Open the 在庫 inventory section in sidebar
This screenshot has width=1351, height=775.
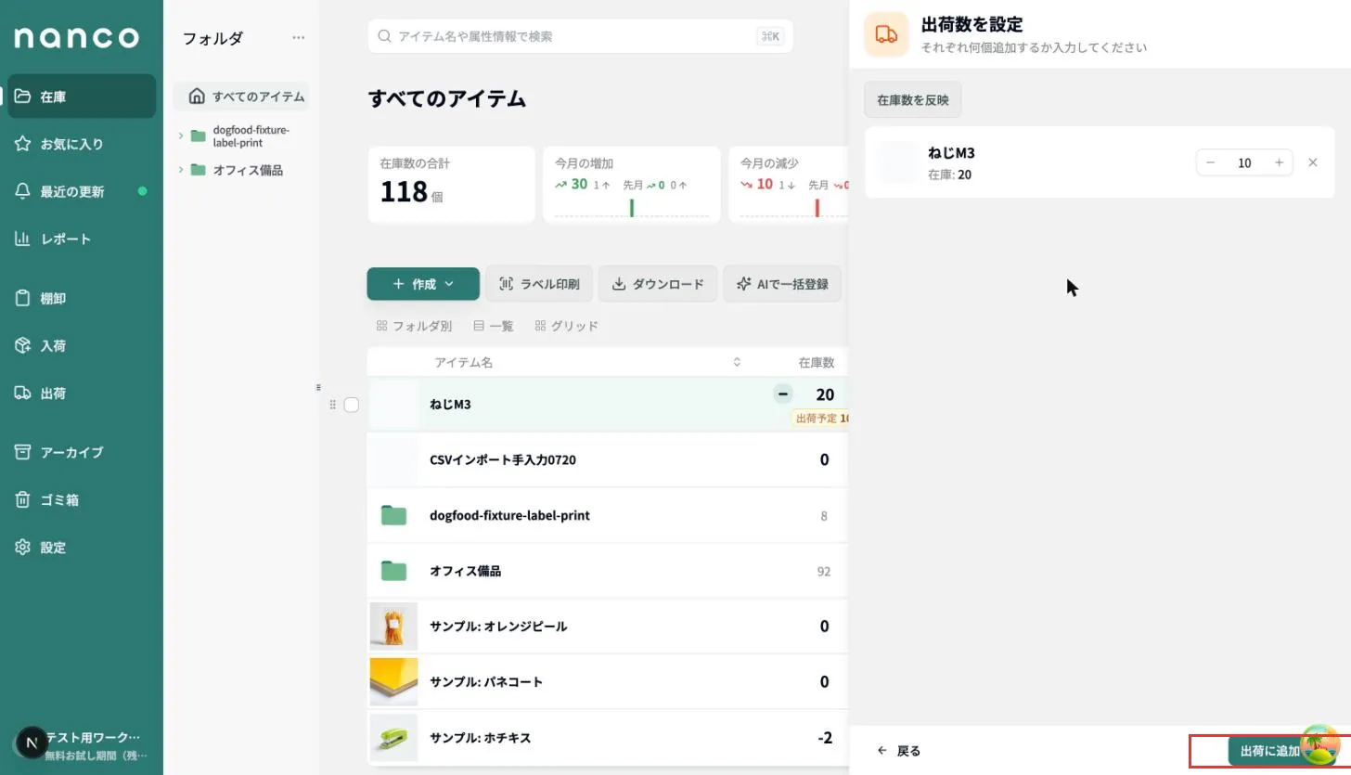pos(82,97)
